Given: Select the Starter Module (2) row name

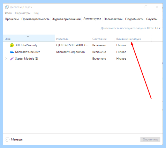Looking at the screenshot, I should click(x=26, y=59).
